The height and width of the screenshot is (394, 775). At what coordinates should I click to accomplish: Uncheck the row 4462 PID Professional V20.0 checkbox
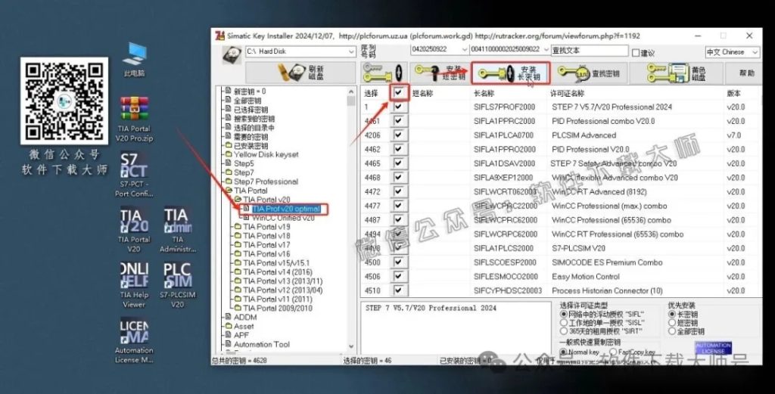click(398, 149)
